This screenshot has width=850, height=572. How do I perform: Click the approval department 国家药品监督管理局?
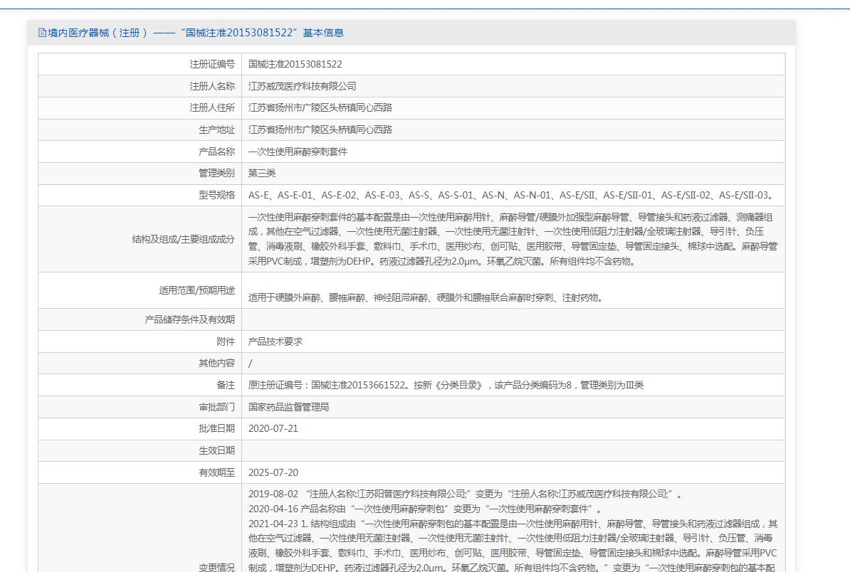tap(288, 407)
